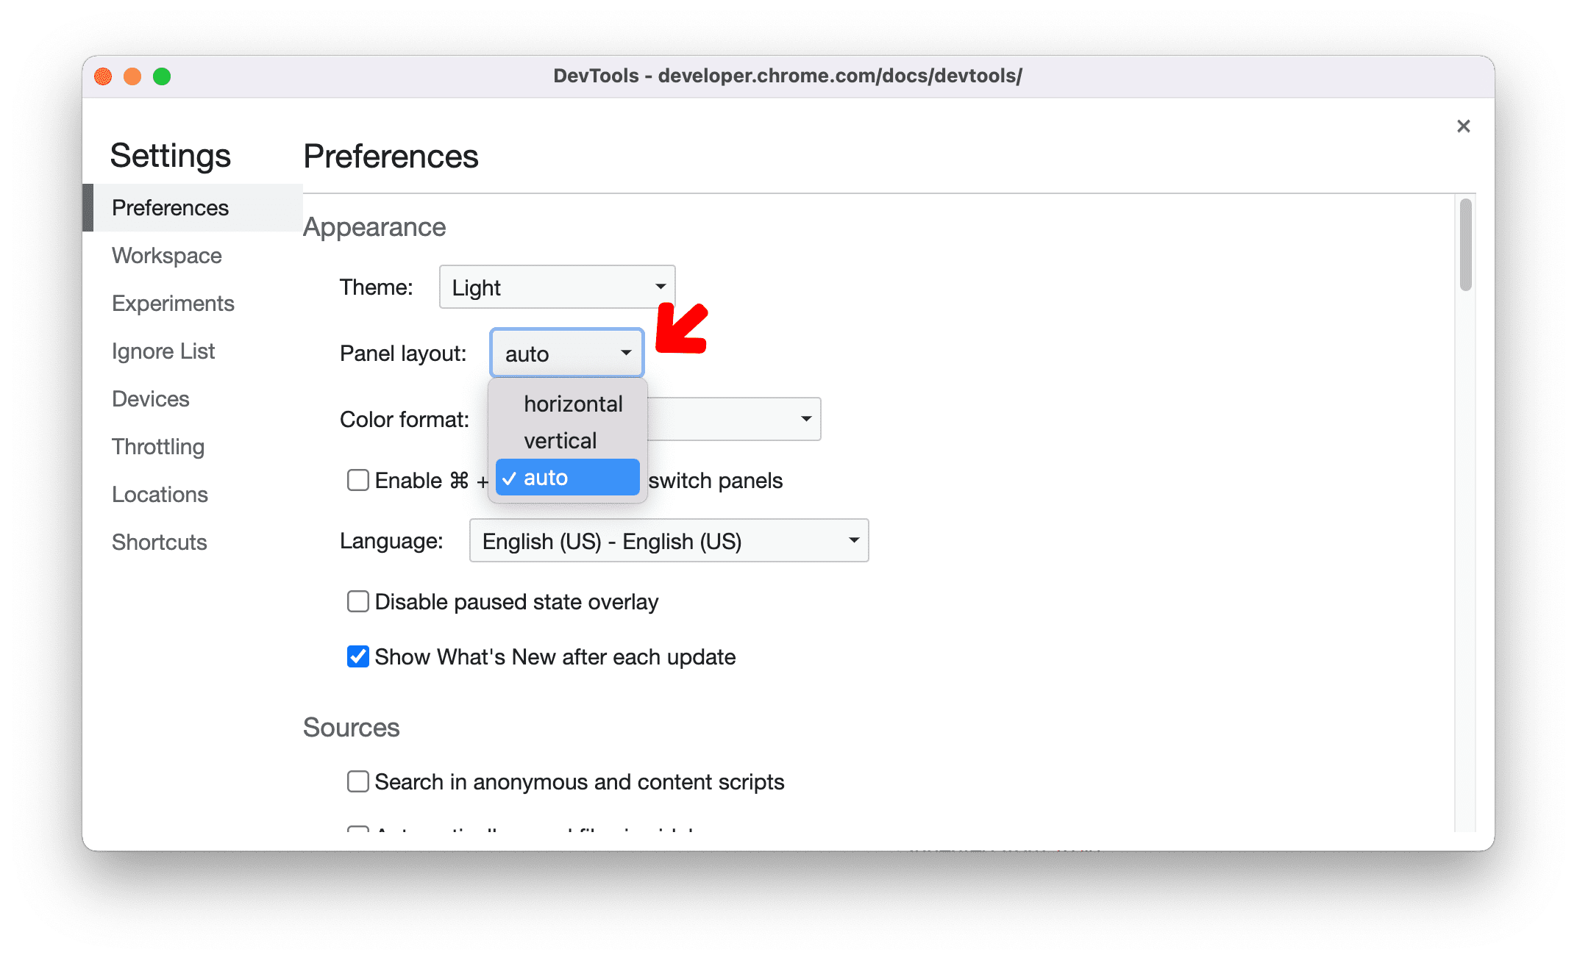The width and height of the screenshot is (1577, 960).
Task: Select horizontal from Panel layout dropdown
Action: (569, 404)
